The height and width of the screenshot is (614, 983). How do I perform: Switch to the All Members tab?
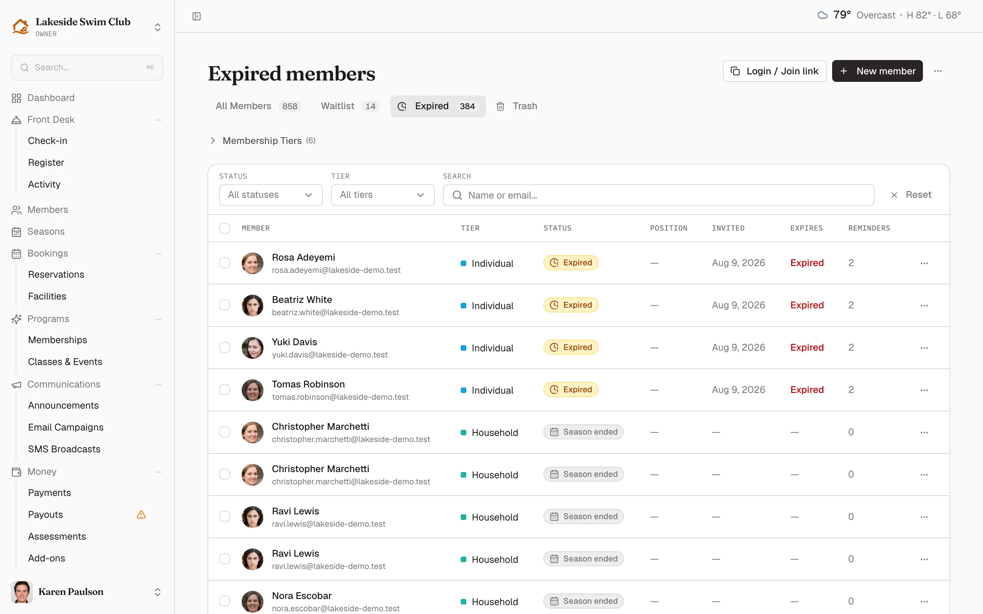tap(258, 106)
